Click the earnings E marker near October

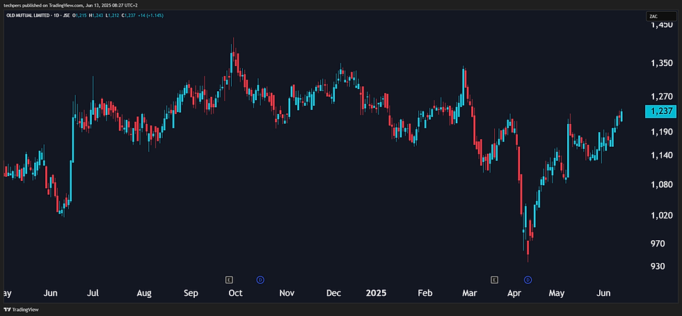pos(229,279)
